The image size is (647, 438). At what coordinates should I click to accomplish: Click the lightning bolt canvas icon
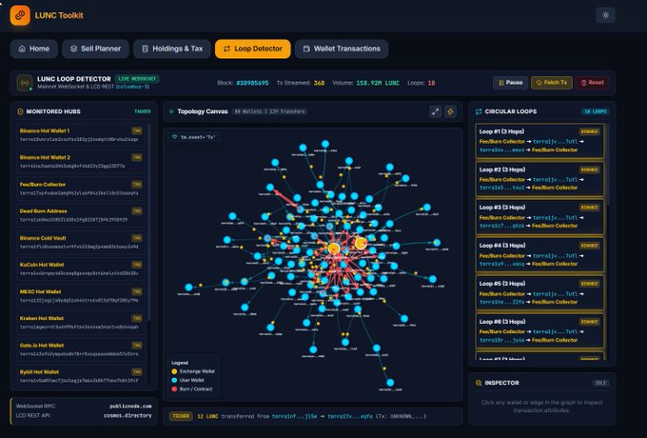[x=450, y=111]
